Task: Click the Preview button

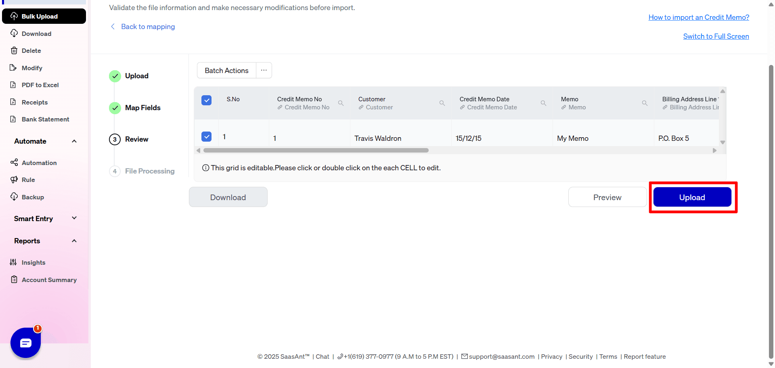Action: tap(607, 197)
